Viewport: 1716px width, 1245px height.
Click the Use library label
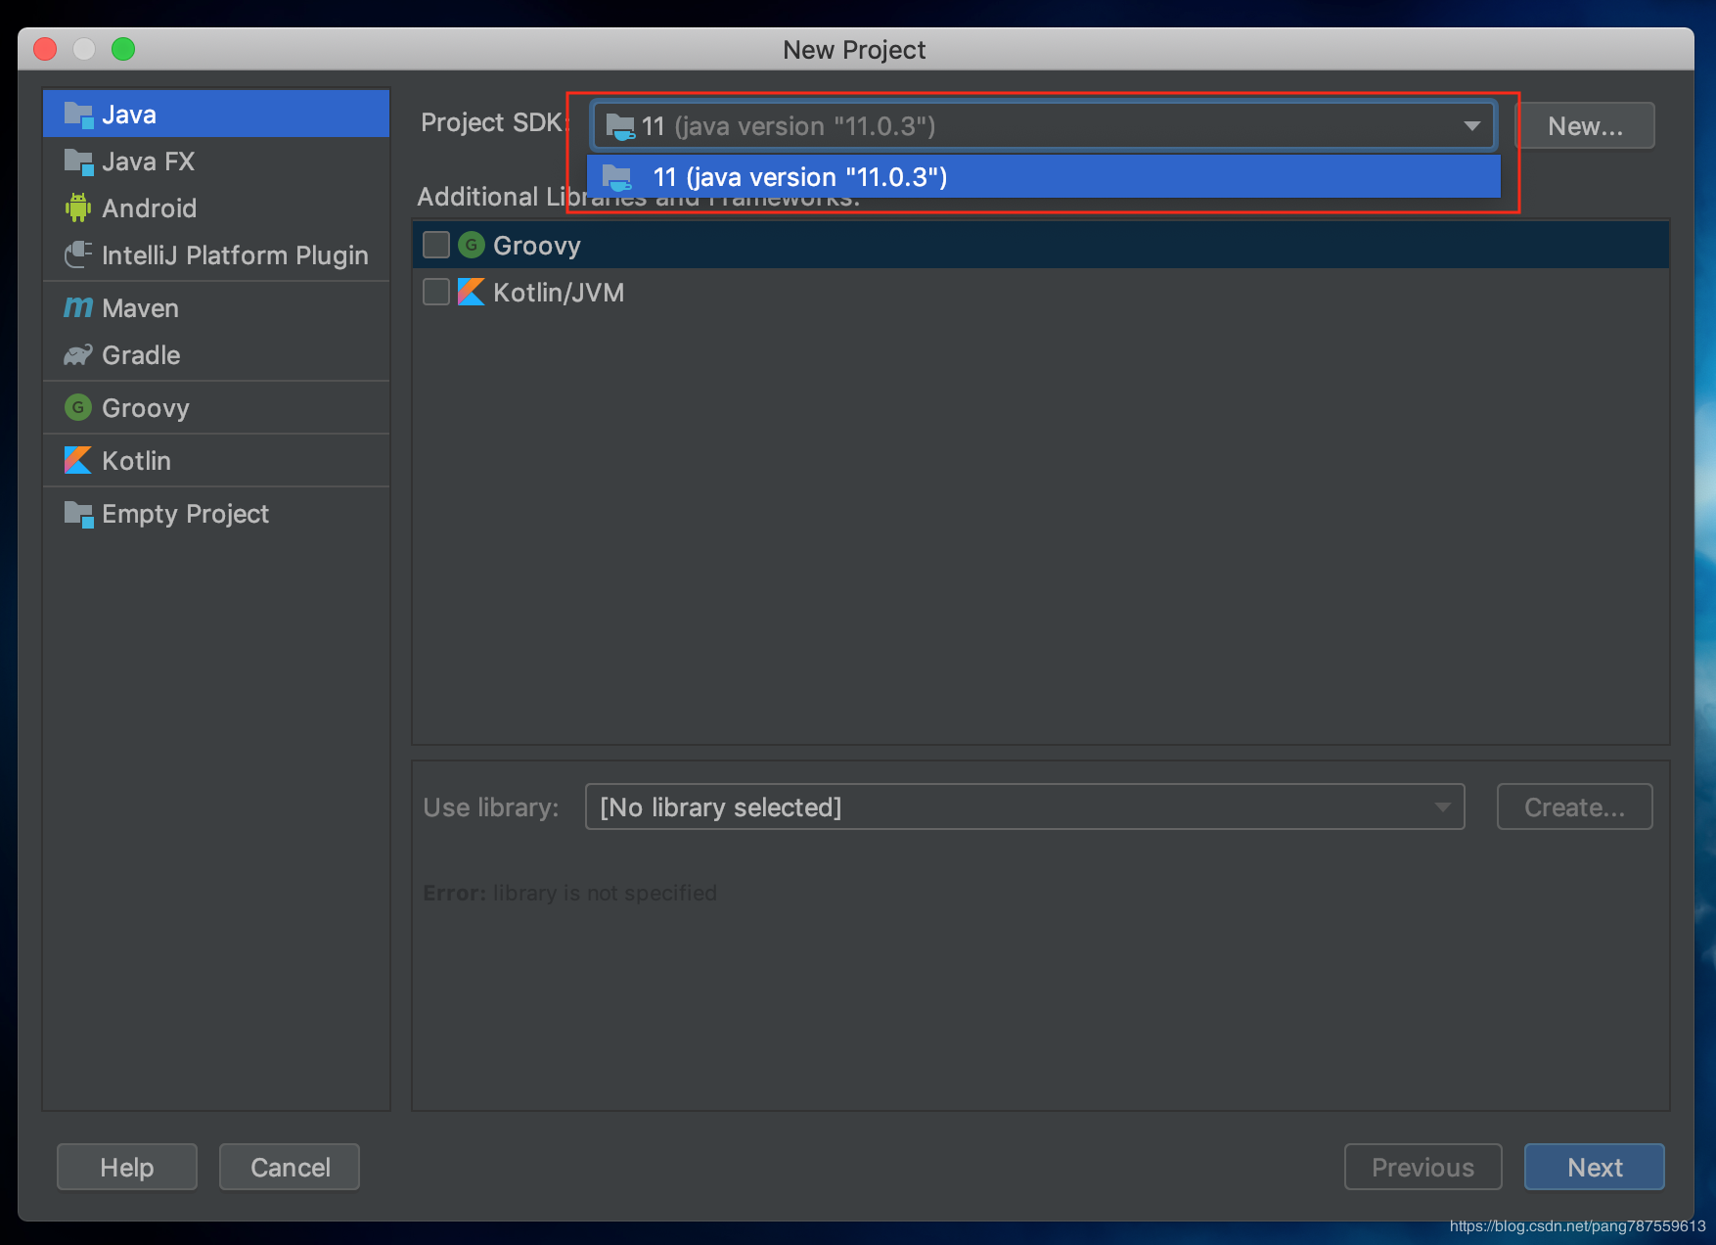click(491, 807)
